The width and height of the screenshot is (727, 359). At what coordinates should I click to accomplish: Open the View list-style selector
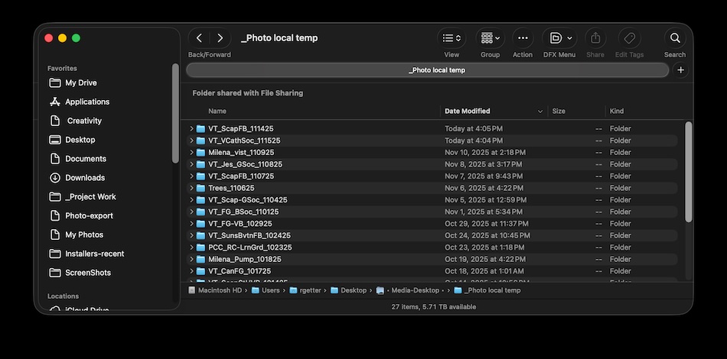(452, 38)
